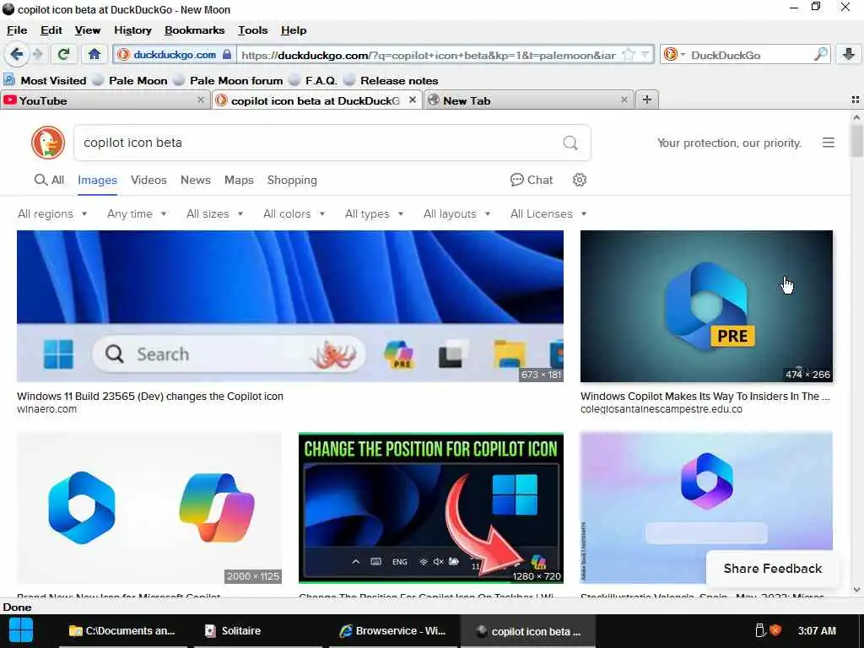
Task: Expand the All sizes filter
Action: tap(215, 213)
